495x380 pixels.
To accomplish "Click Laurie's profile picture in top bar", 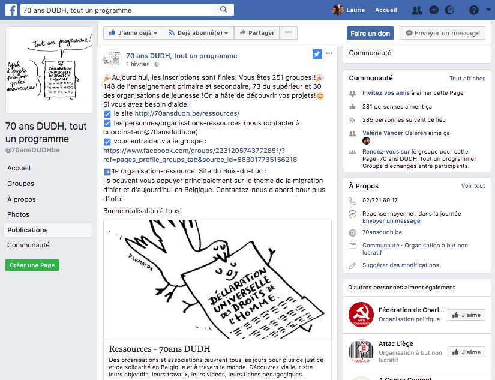I will pyautogui.click(x=338, y=10).
